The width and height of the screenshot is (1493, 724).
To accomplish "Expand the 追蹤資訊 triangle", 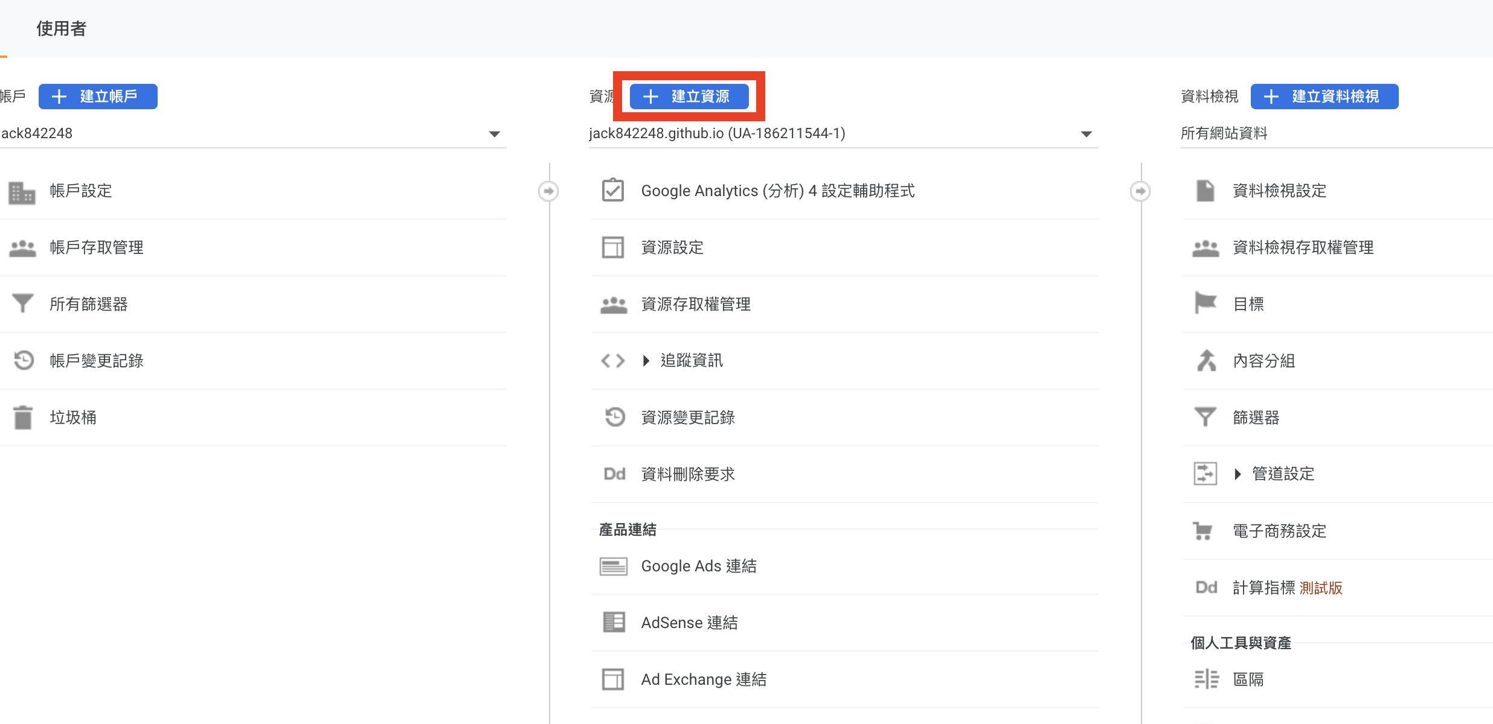I will (646, 361).
